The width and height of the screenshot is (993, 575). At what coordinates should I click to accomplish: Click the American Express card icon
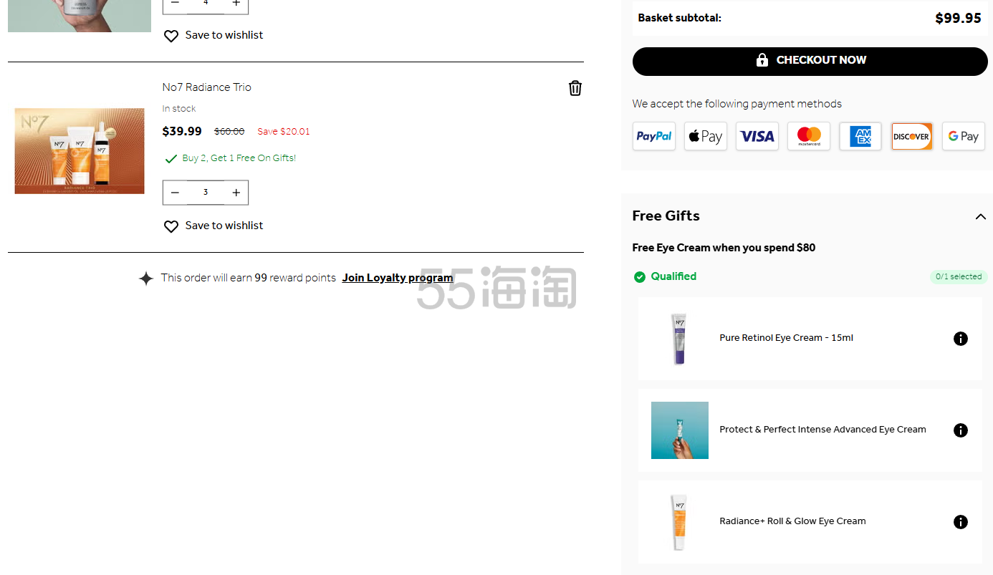pos(860,136)
